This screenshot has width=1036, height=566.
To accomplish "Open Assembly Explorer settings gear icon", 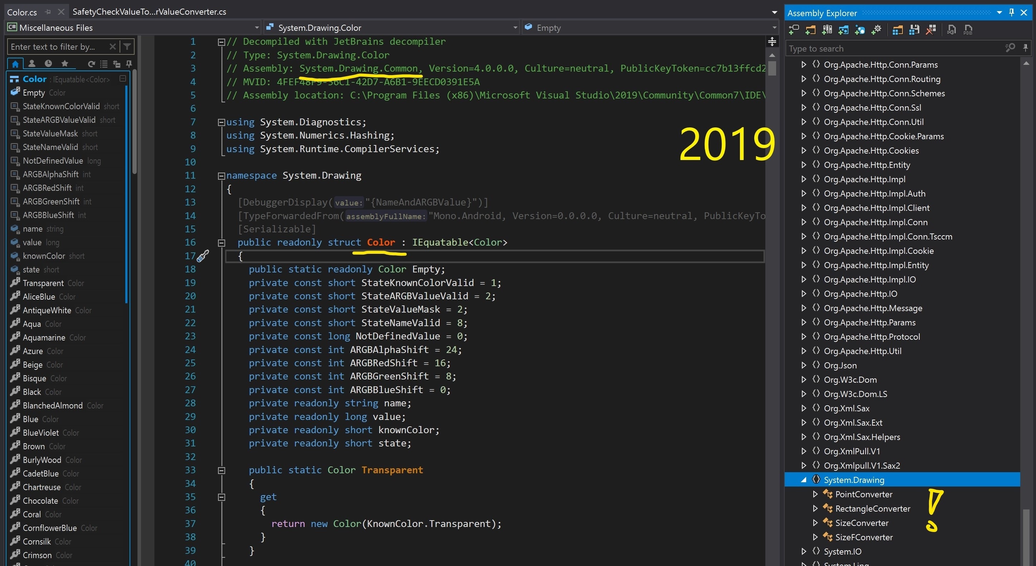I will tap(877, 29).
